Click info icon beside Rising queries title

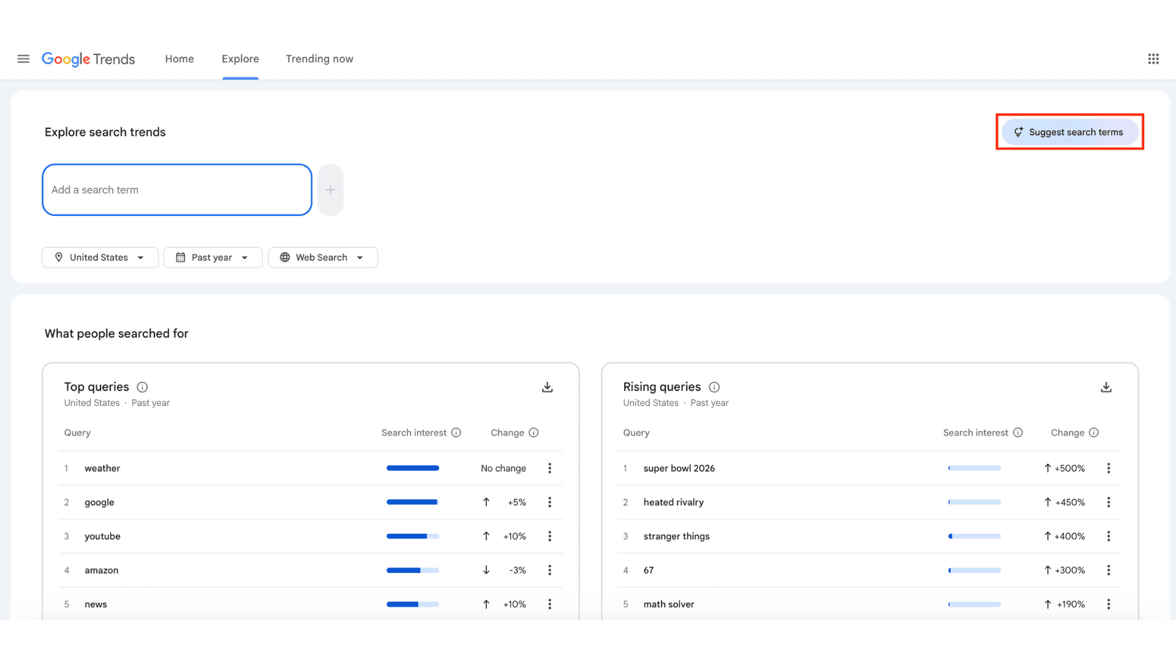coord(714,387)
